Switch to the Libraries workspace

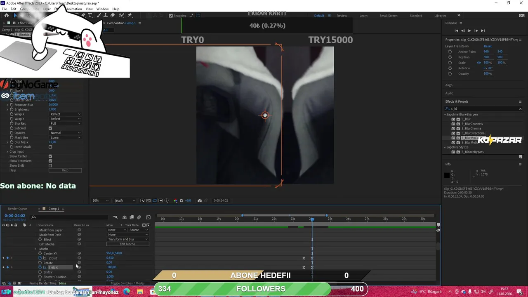tap(440, 16)
